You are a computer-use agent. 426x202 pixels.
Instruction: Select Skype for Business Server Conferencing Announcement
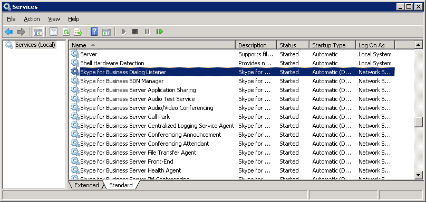(151, 135)
